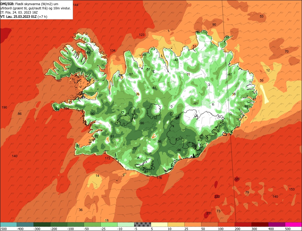Click the map value 144 near the top
The height and width of the screenshot is (231, 302).
[76, 5]
